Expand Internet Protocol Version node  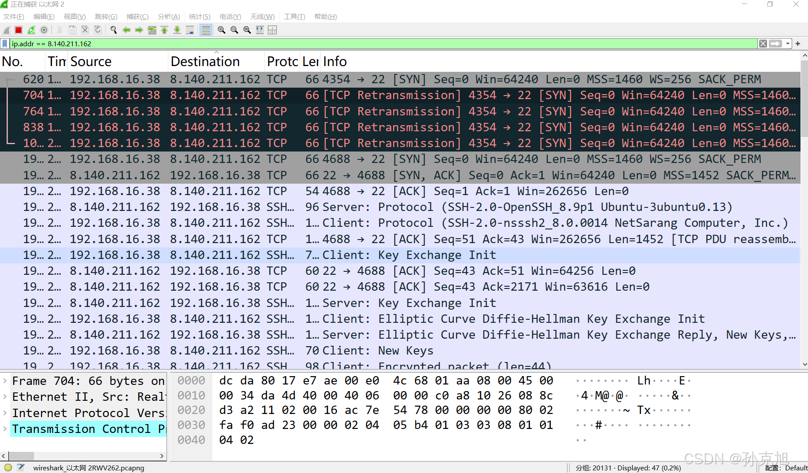pos(5,413)
